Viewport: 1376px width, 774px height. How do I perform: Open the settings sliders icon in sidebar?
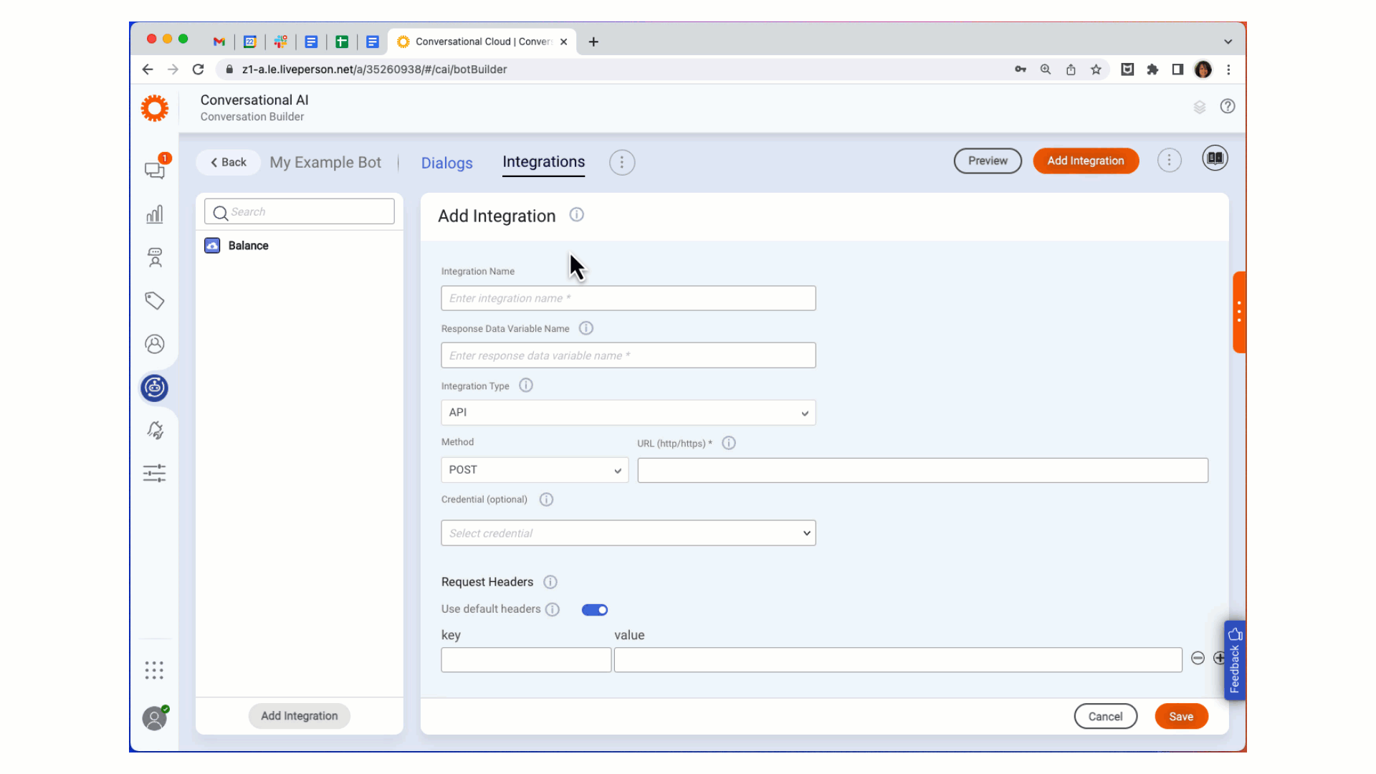coord(155,473)
